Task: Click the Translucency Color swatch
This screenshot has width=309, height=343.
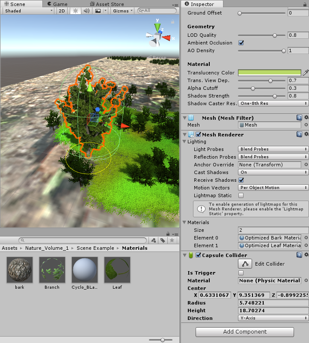Action: 269,73
